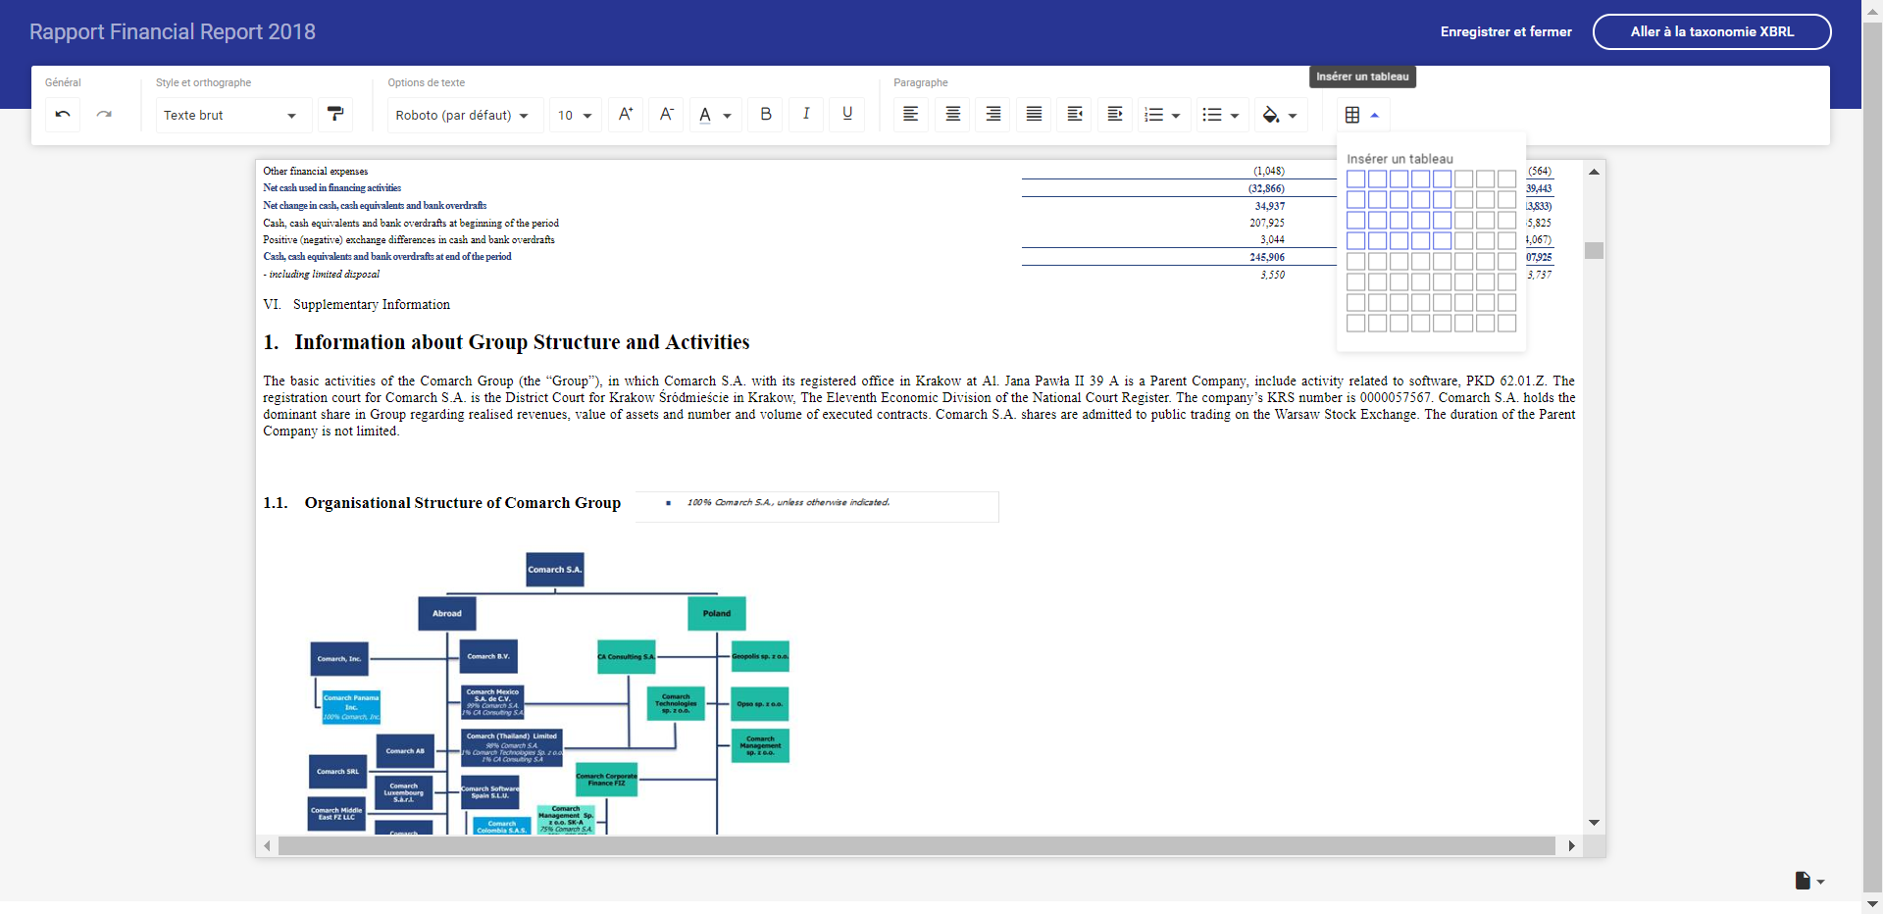
Task: Click the value 245,906 in the table
Action: point(1267,257)
